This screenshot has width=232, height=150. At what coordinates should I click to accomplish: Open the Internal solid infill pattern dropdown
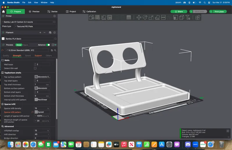42,100
